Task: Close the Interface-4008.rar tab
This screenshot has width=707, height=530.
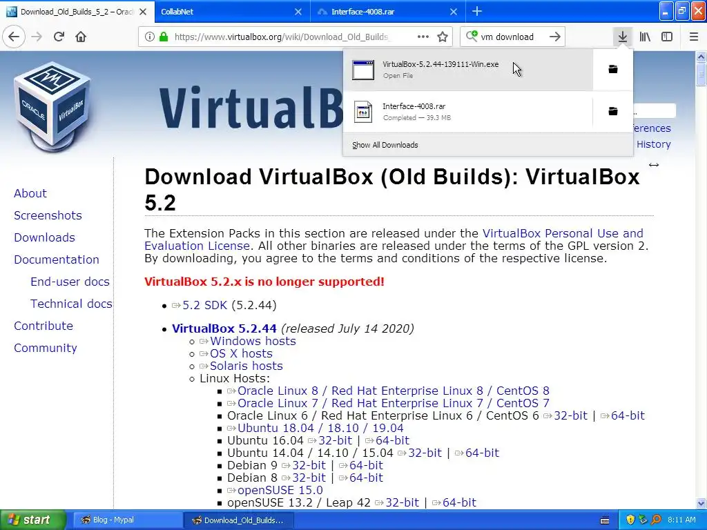Action: (x=454, y=12)
